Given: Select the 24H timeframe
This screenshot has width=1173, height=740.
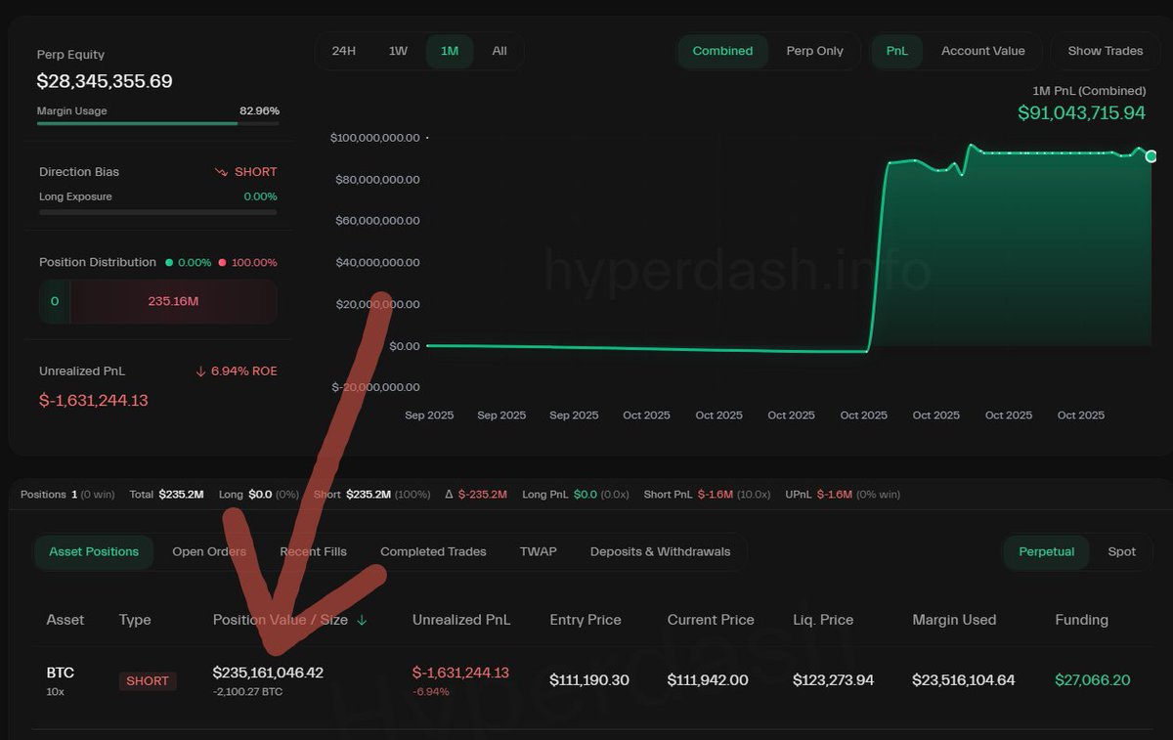Looking at the screenshot, I should (344, 51).
